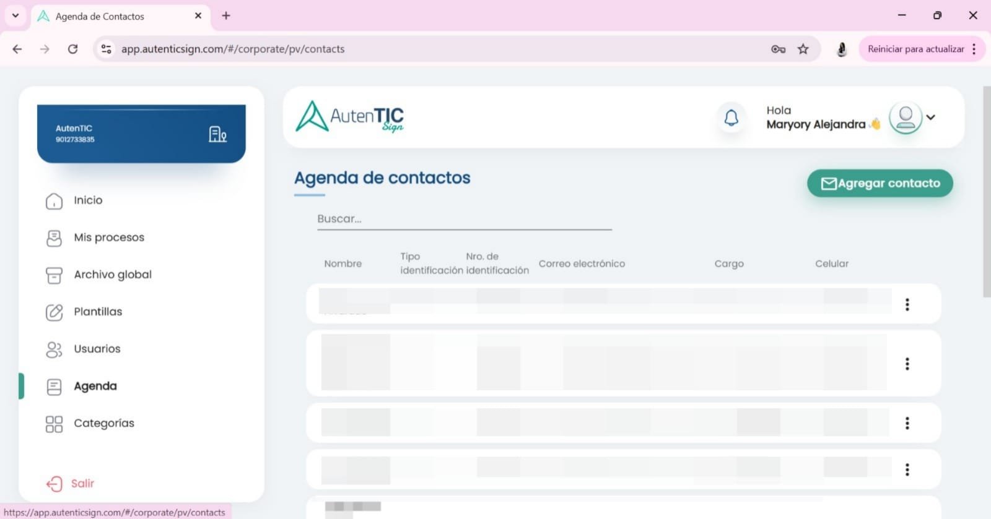Open the browser password key icon

pos(778,49)
